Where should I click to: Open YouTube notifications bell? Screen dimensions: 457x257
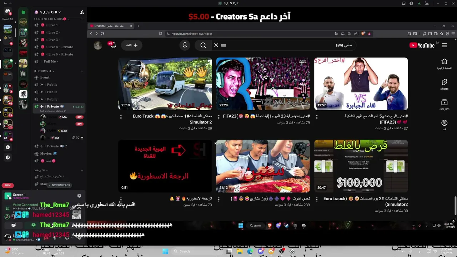pyautogui.click(x=113, y=45)
